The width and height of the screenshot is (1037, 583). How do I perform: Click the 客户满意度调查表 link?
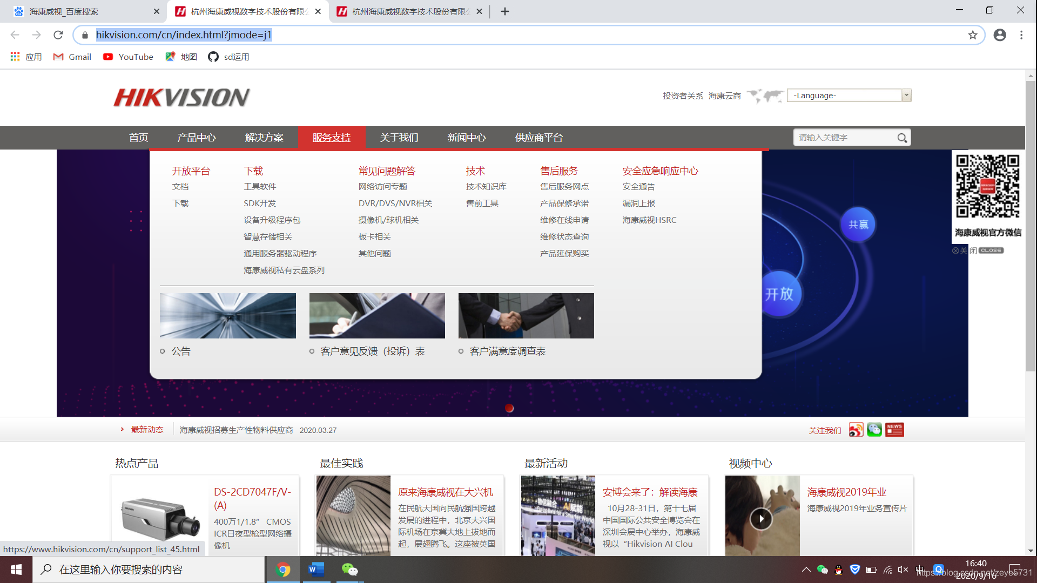click(508, 351)
